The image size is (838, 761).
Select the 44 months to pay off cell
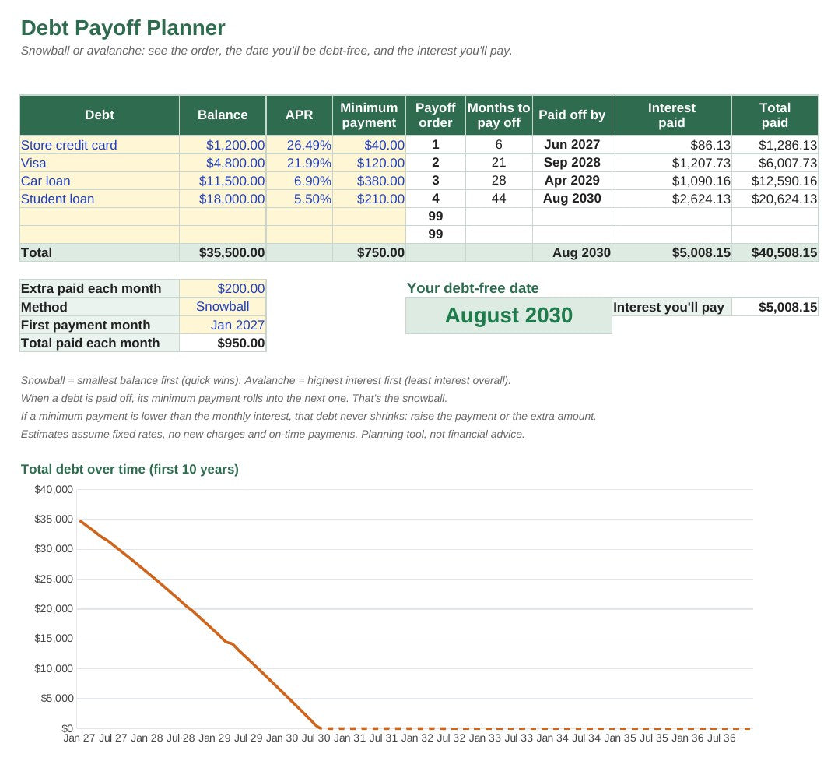[499, 199]
